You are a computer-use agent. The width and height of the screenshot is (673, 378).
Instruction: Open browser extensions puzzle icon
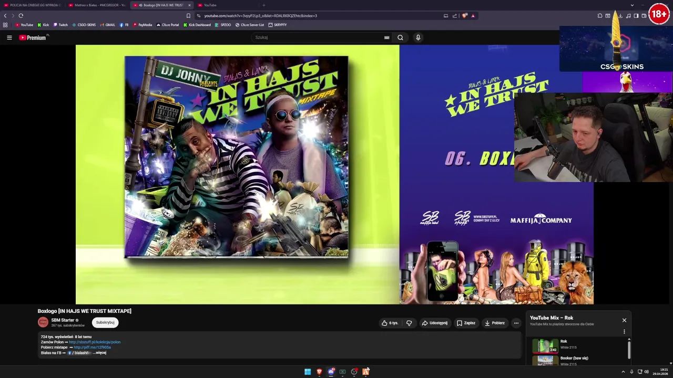(600, 16)
